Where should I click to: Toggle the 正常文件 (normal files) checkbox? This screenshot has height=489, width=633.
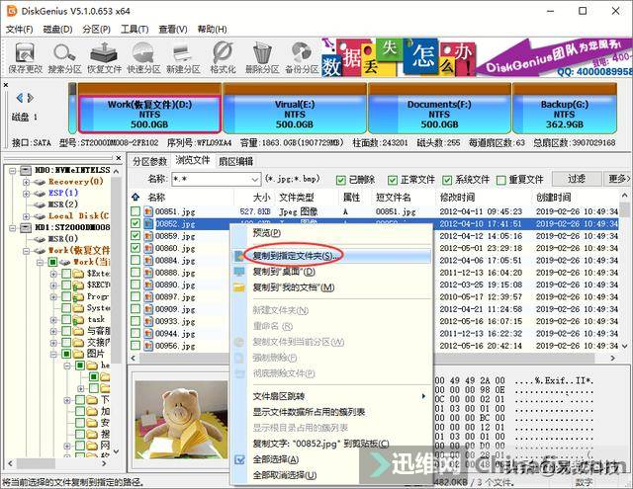[393, 180]
